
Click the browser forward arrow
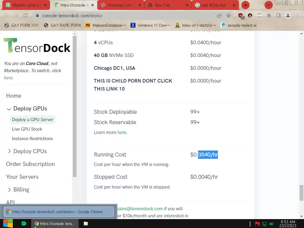(16, 16)
